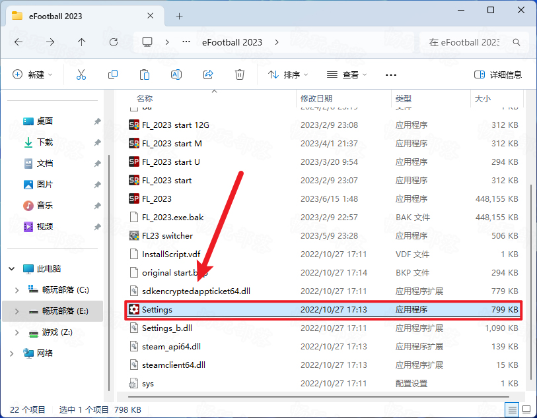
Task: Go up one folder level
Action: [x=81, y=42]
